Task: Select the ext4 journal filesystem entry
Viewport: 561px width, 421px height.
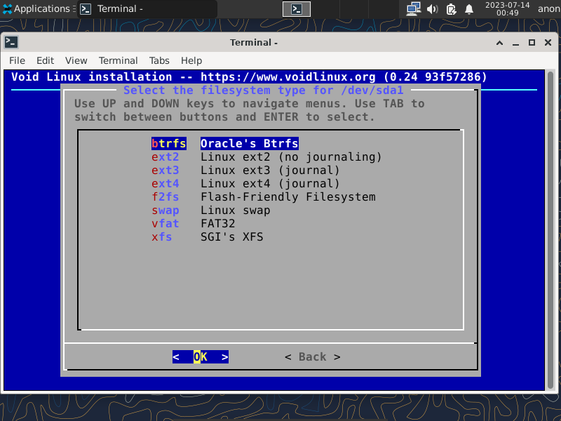Action: tap(245, 183)
